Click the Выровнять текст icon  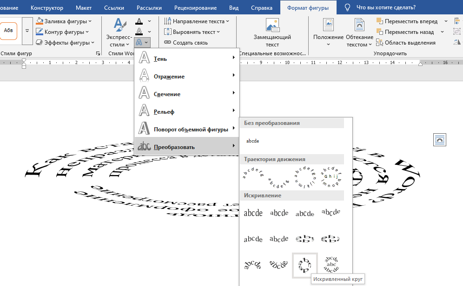[x=167, y=32]
